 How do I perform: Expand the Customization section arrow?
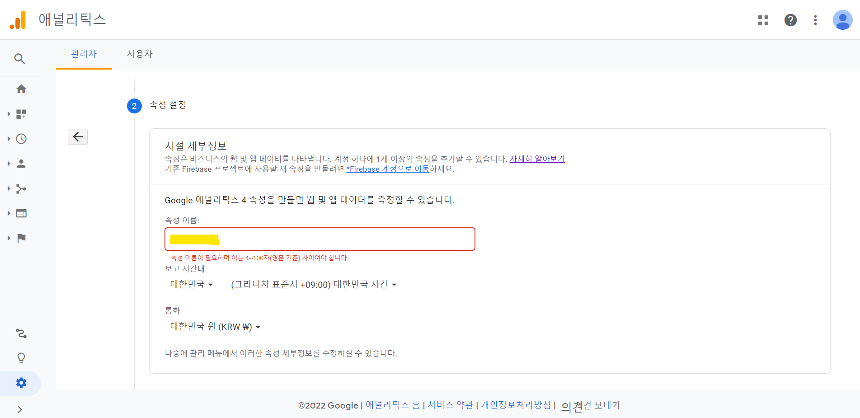9,114
